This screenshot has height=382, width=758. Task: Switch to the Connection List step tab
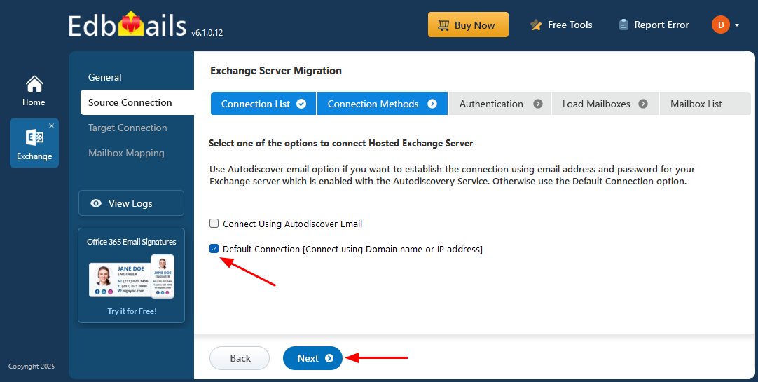263,104
